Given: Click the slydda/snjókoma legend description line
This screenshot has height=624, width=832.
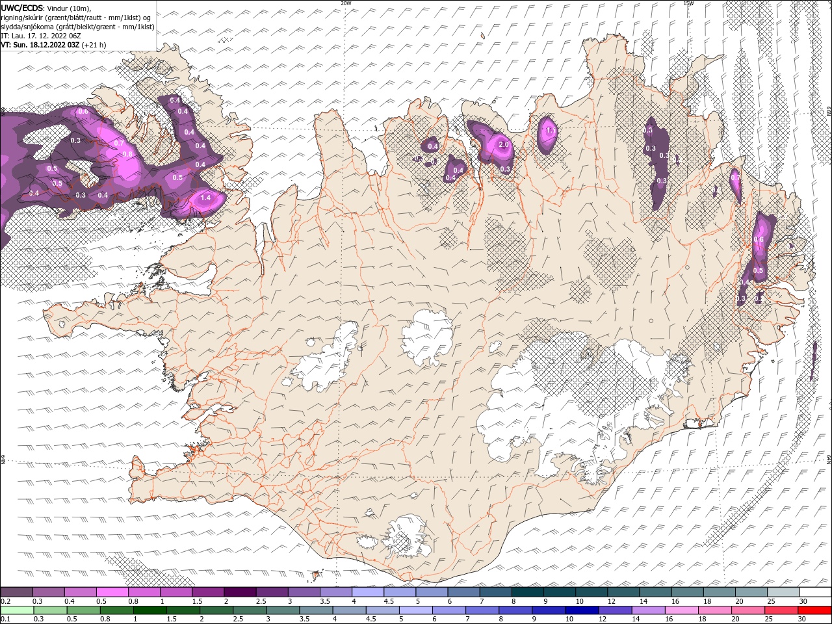Looking at the screenshot, I should [77, 27].
